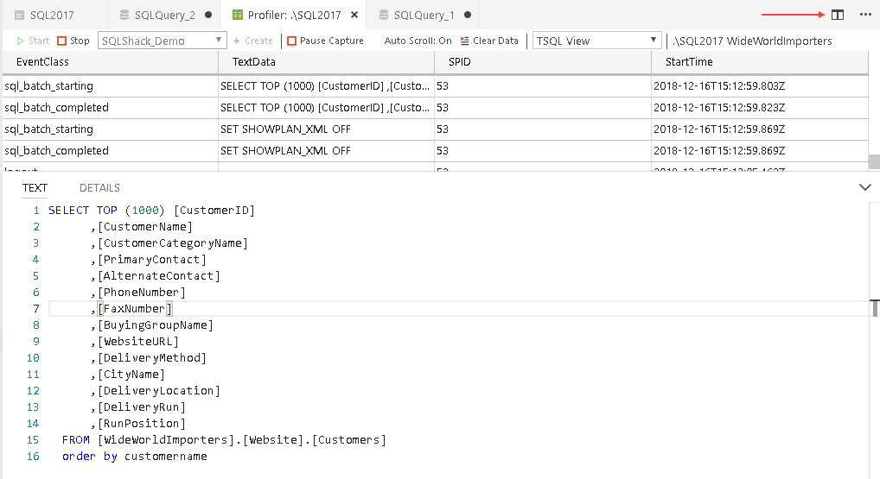The image size is (880, 479).
Task: Click the Create session button
Action: [x=252, y=41]
